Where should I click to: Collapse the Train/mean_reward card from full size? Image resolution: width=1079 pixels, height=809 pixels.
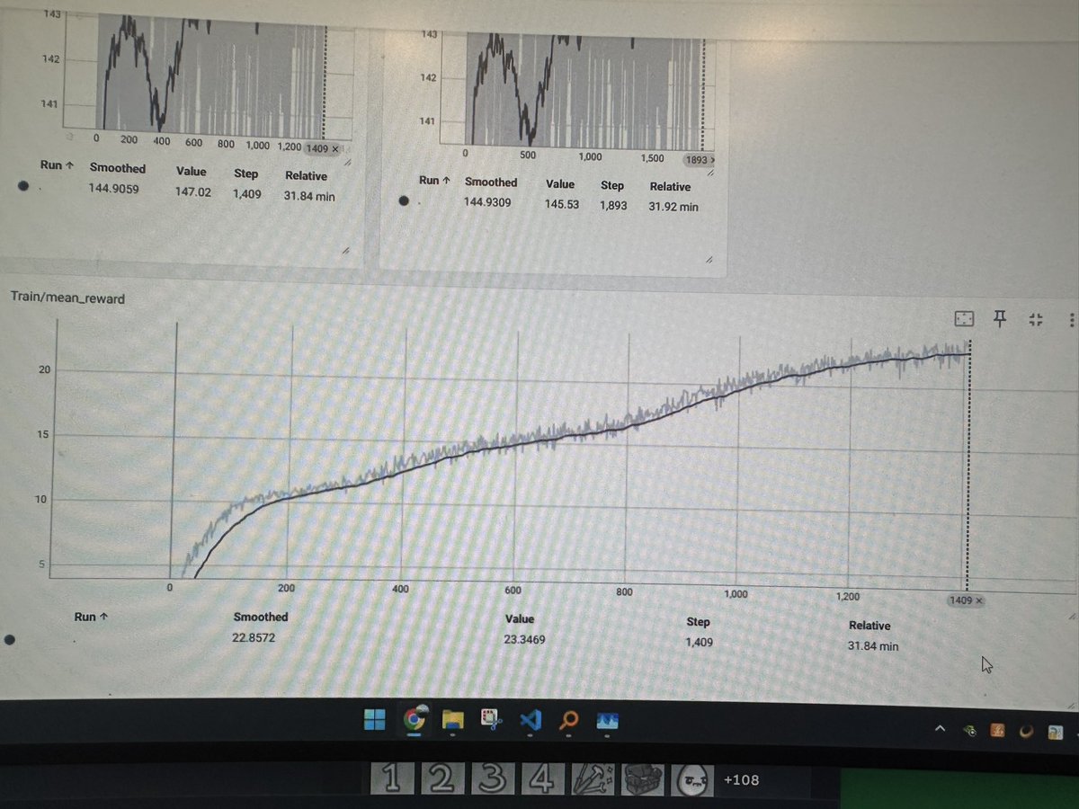coord(1035,319)
